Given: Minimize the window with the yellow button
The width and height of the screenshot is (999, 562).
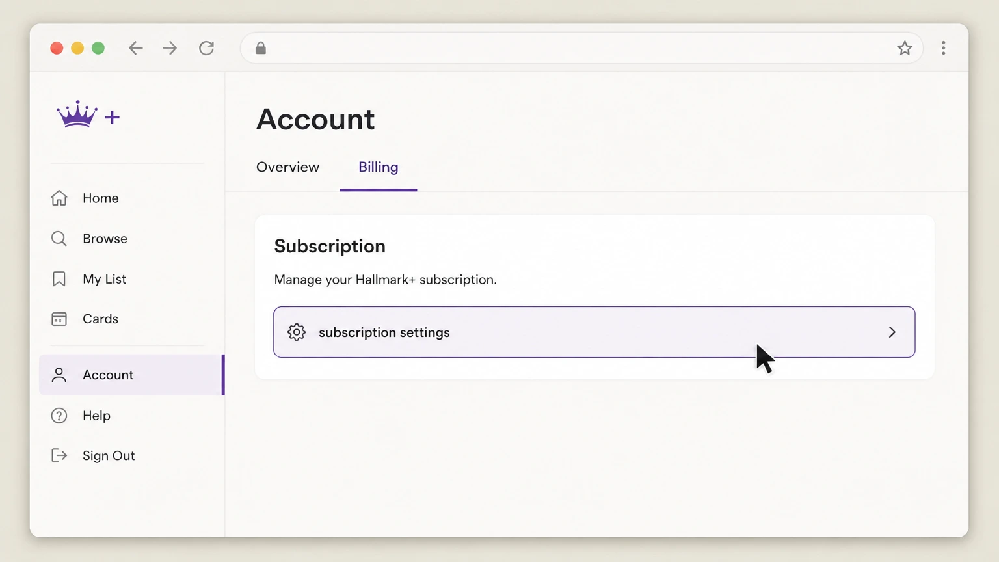Looking at the screenshot, I should (77, 48).
